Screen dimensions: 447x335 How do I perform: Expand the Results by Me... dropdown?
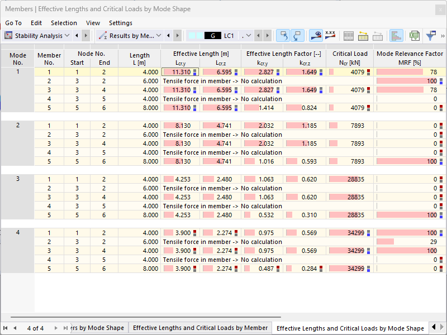click(x=159, y=36)
